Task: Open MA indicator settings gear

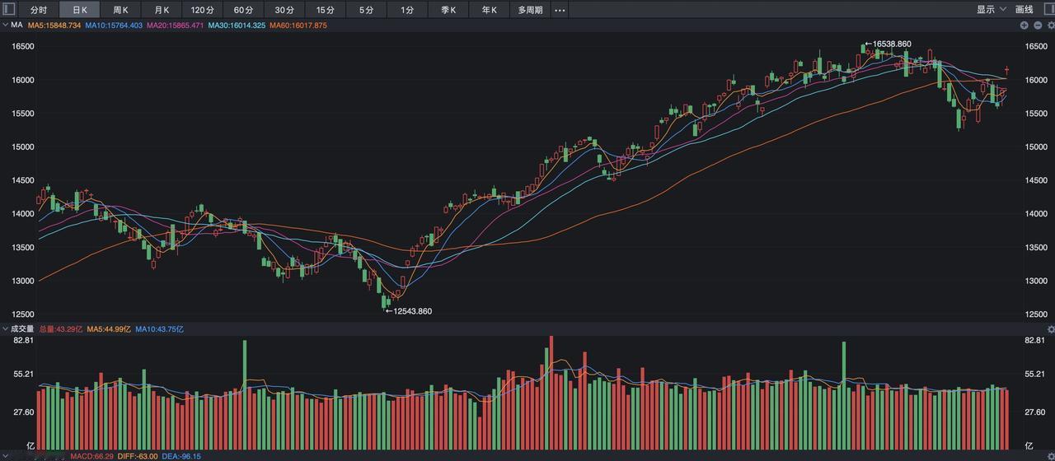Action: 1050,26
